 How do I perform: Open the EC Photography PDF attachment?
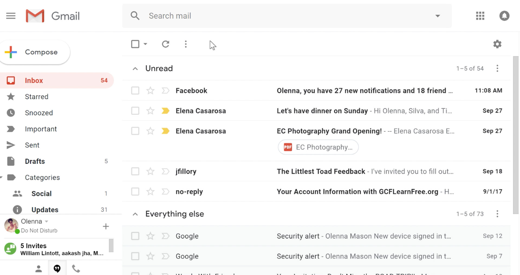point(318,147)
